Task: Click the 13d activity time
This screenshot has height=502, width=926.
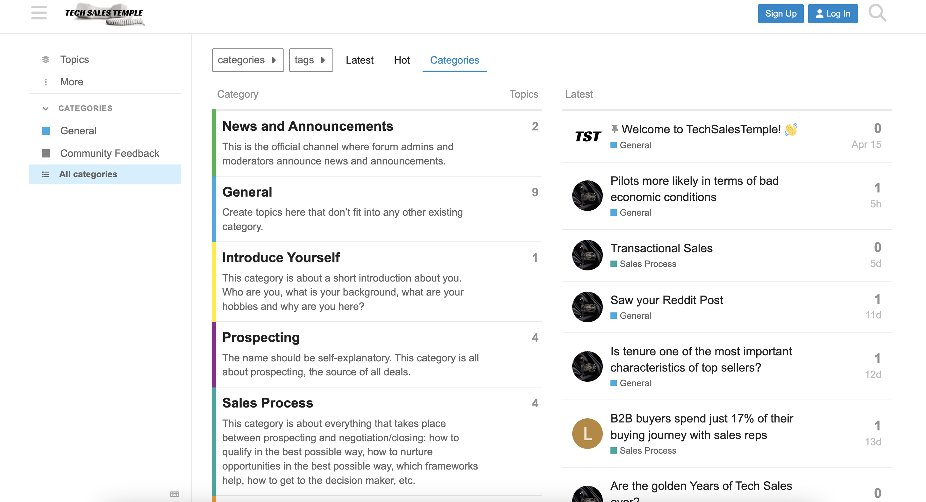Action: (873, 442)
